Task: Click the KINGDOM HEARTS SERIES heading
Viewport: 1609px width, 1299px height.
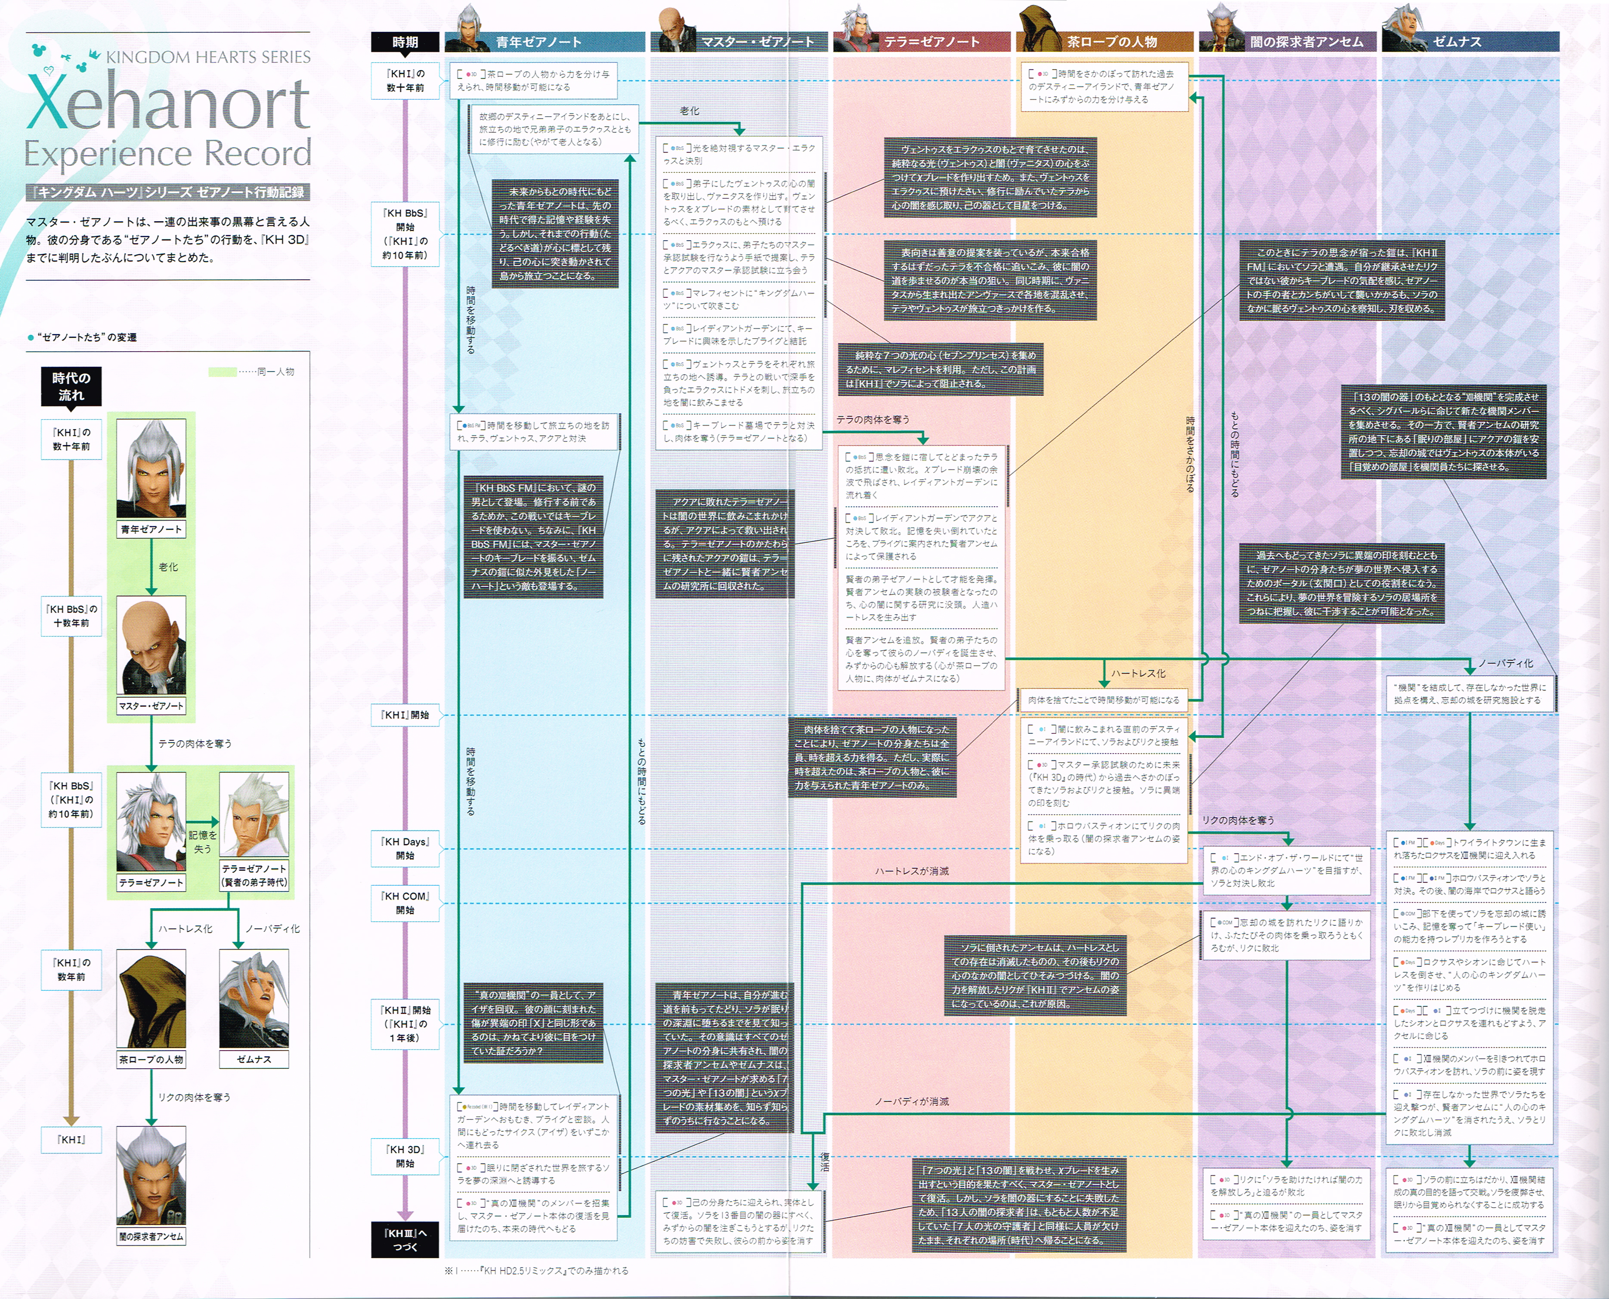Action: coord(208,57)
